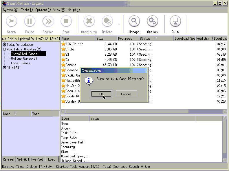Click the Pause toolbar icon

click(x=30, y=21)
